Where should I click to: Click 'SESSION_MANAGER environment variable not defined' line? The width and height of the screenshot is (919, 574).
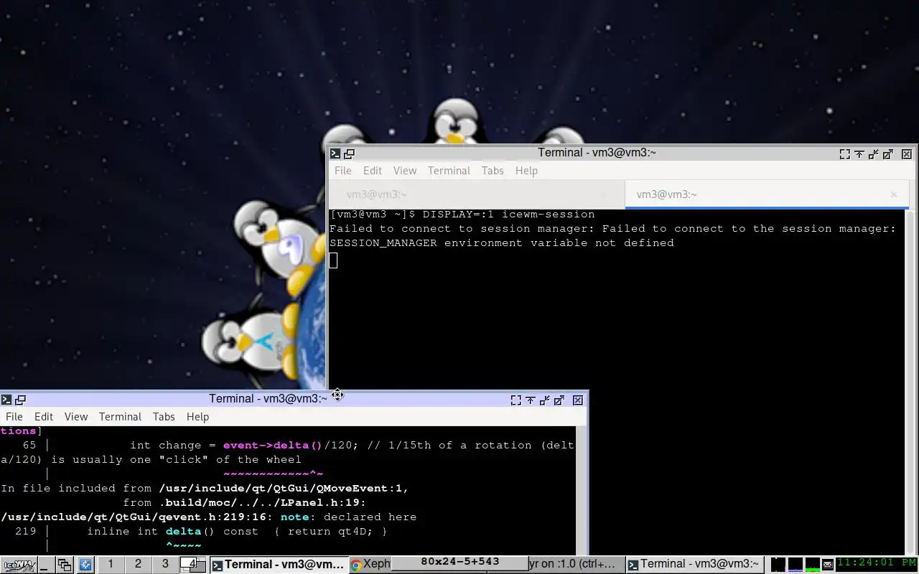point(501,243)
